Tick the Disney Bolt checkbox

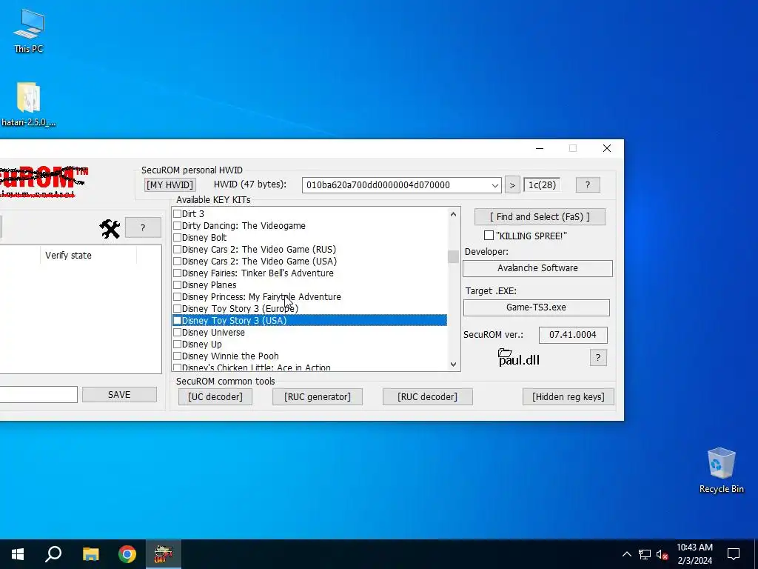point(178,237)
